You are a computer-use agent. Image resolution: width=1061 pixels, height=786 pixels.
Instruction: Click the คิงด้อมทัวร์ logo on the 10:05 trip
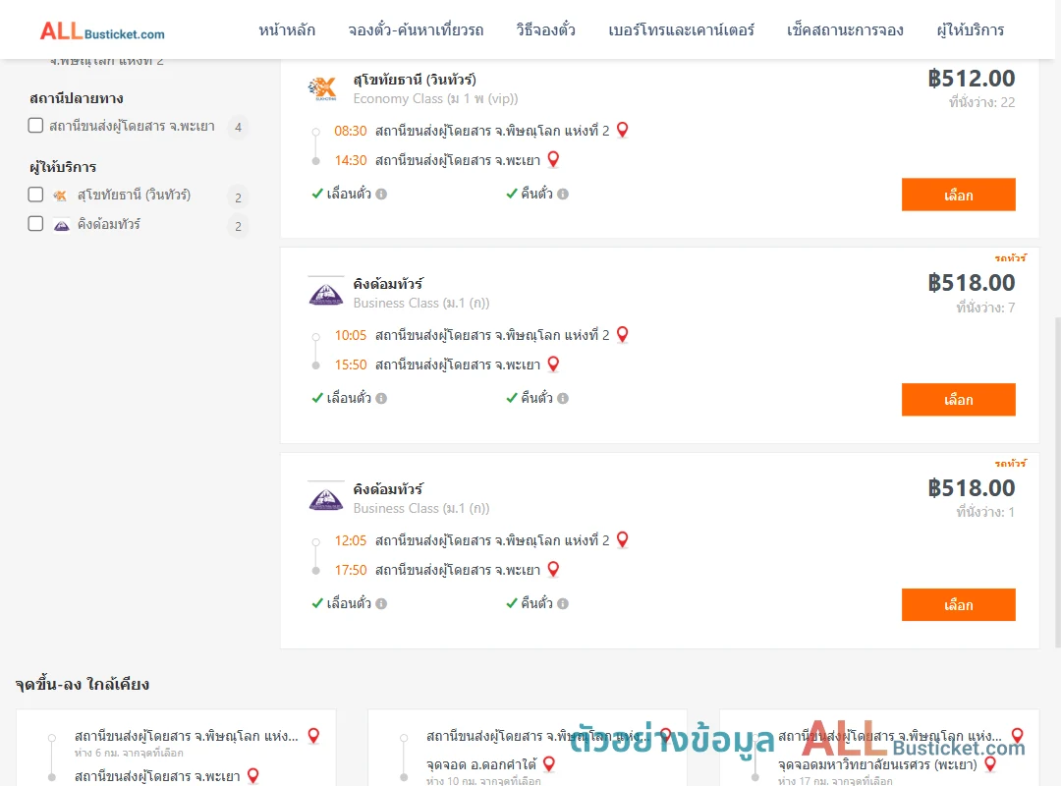pos(325,293)
